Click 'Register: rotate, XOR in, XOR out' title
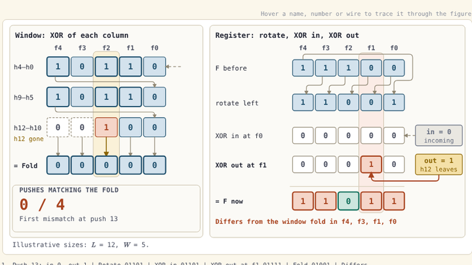The height and width of the screenshot is (265, 472). (287, 35)
